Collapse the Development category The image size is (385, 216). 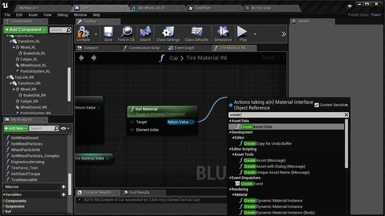tap(230, 132)
